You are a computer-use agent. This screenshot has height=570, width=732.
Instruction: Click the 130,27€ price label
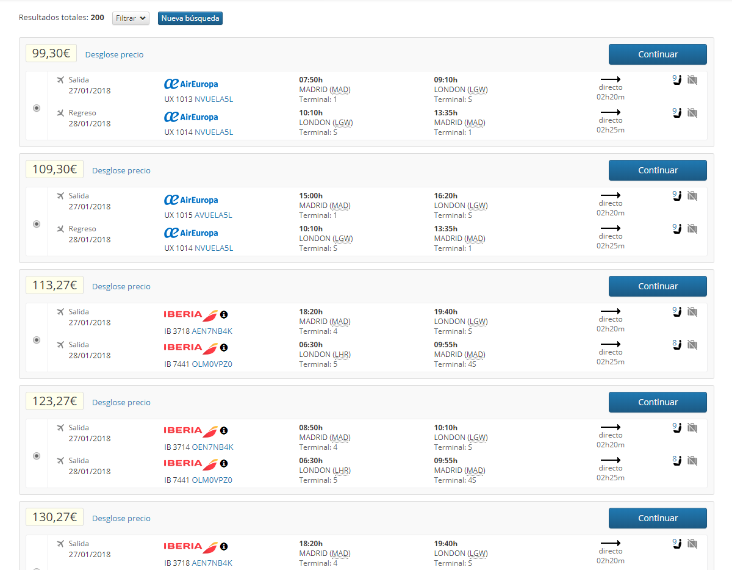(x=54, y=517)
